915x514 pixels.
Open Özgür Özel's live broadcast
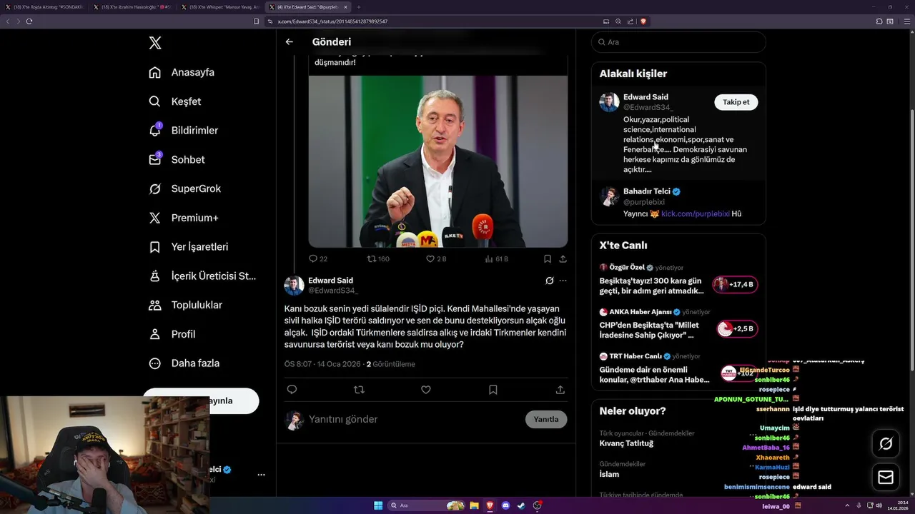coord(678,279)
